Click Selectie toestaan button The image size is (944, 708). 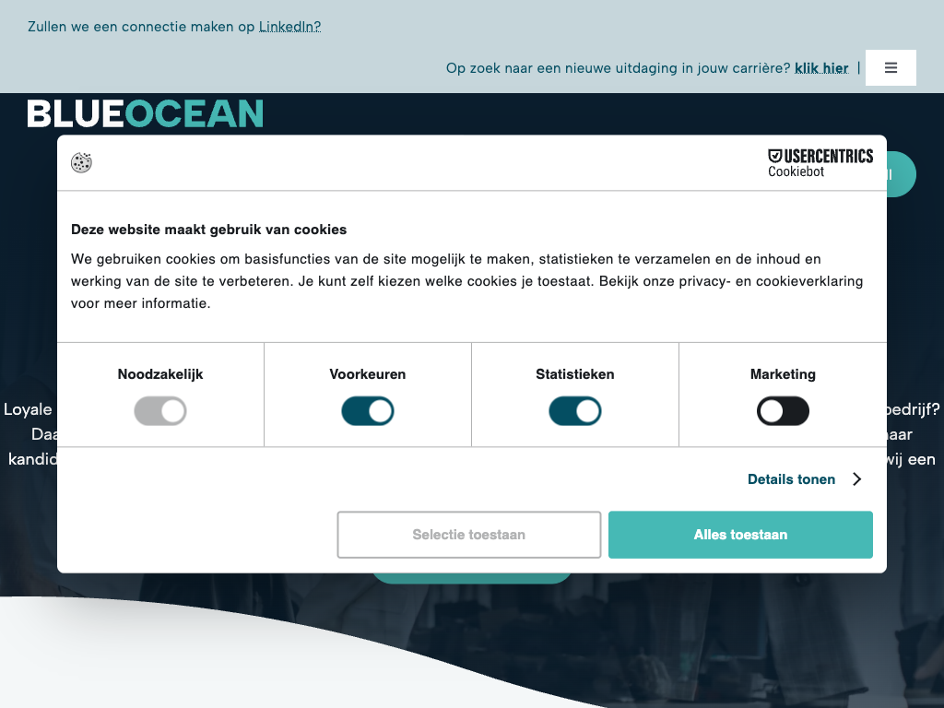[x=469, y=535]
